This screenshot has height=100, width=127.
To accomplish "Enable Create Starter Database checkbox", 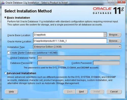I will [x=8, y=53].
